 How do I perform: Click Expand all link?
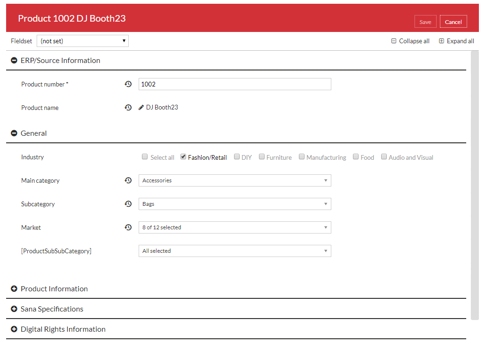[456, 41]
